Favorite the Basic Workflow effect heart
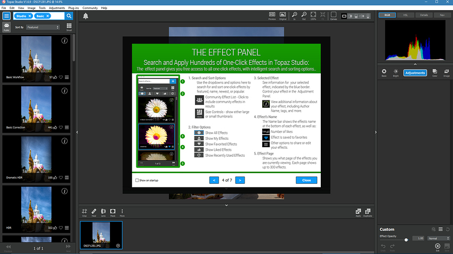Viewport: 453px width, 254px height. pyautogui.click(x=61, y=77)
